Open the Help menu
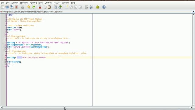Viewport: 195px width, 110px height. click(x=73, y=3)
